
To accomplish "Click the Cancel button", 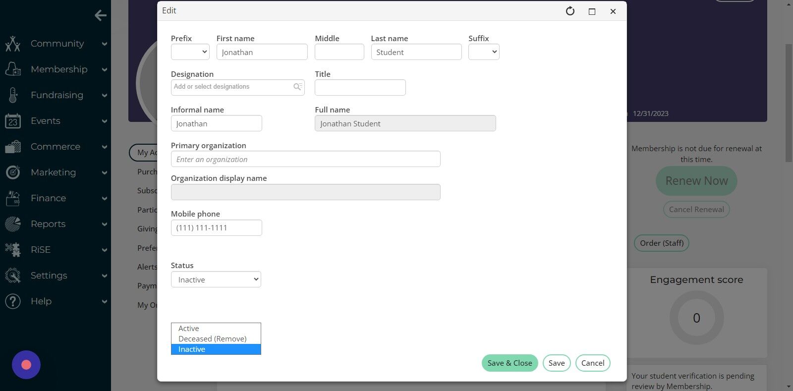I will tap(593, 363).
